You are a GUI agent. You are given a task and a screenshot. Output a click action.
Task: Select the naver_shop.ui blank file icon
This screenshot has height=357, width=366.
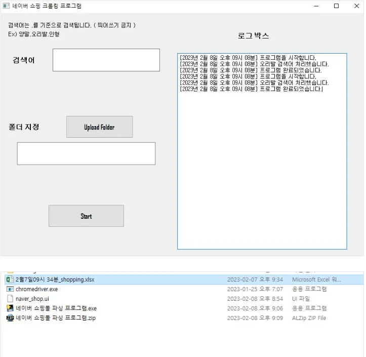point(10,299)
